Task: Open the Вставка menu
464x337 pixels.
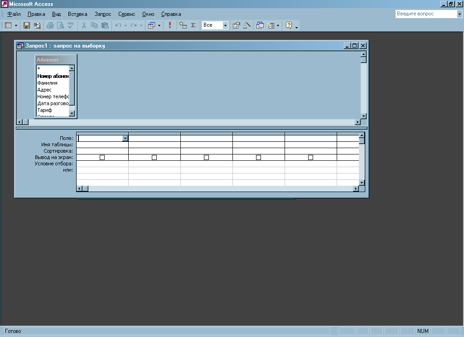Action: pyautogui.click(x=77, y=14)
